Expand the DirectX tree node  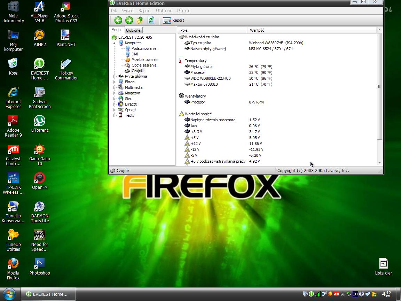pyautogui.click(x=114, y=104)
